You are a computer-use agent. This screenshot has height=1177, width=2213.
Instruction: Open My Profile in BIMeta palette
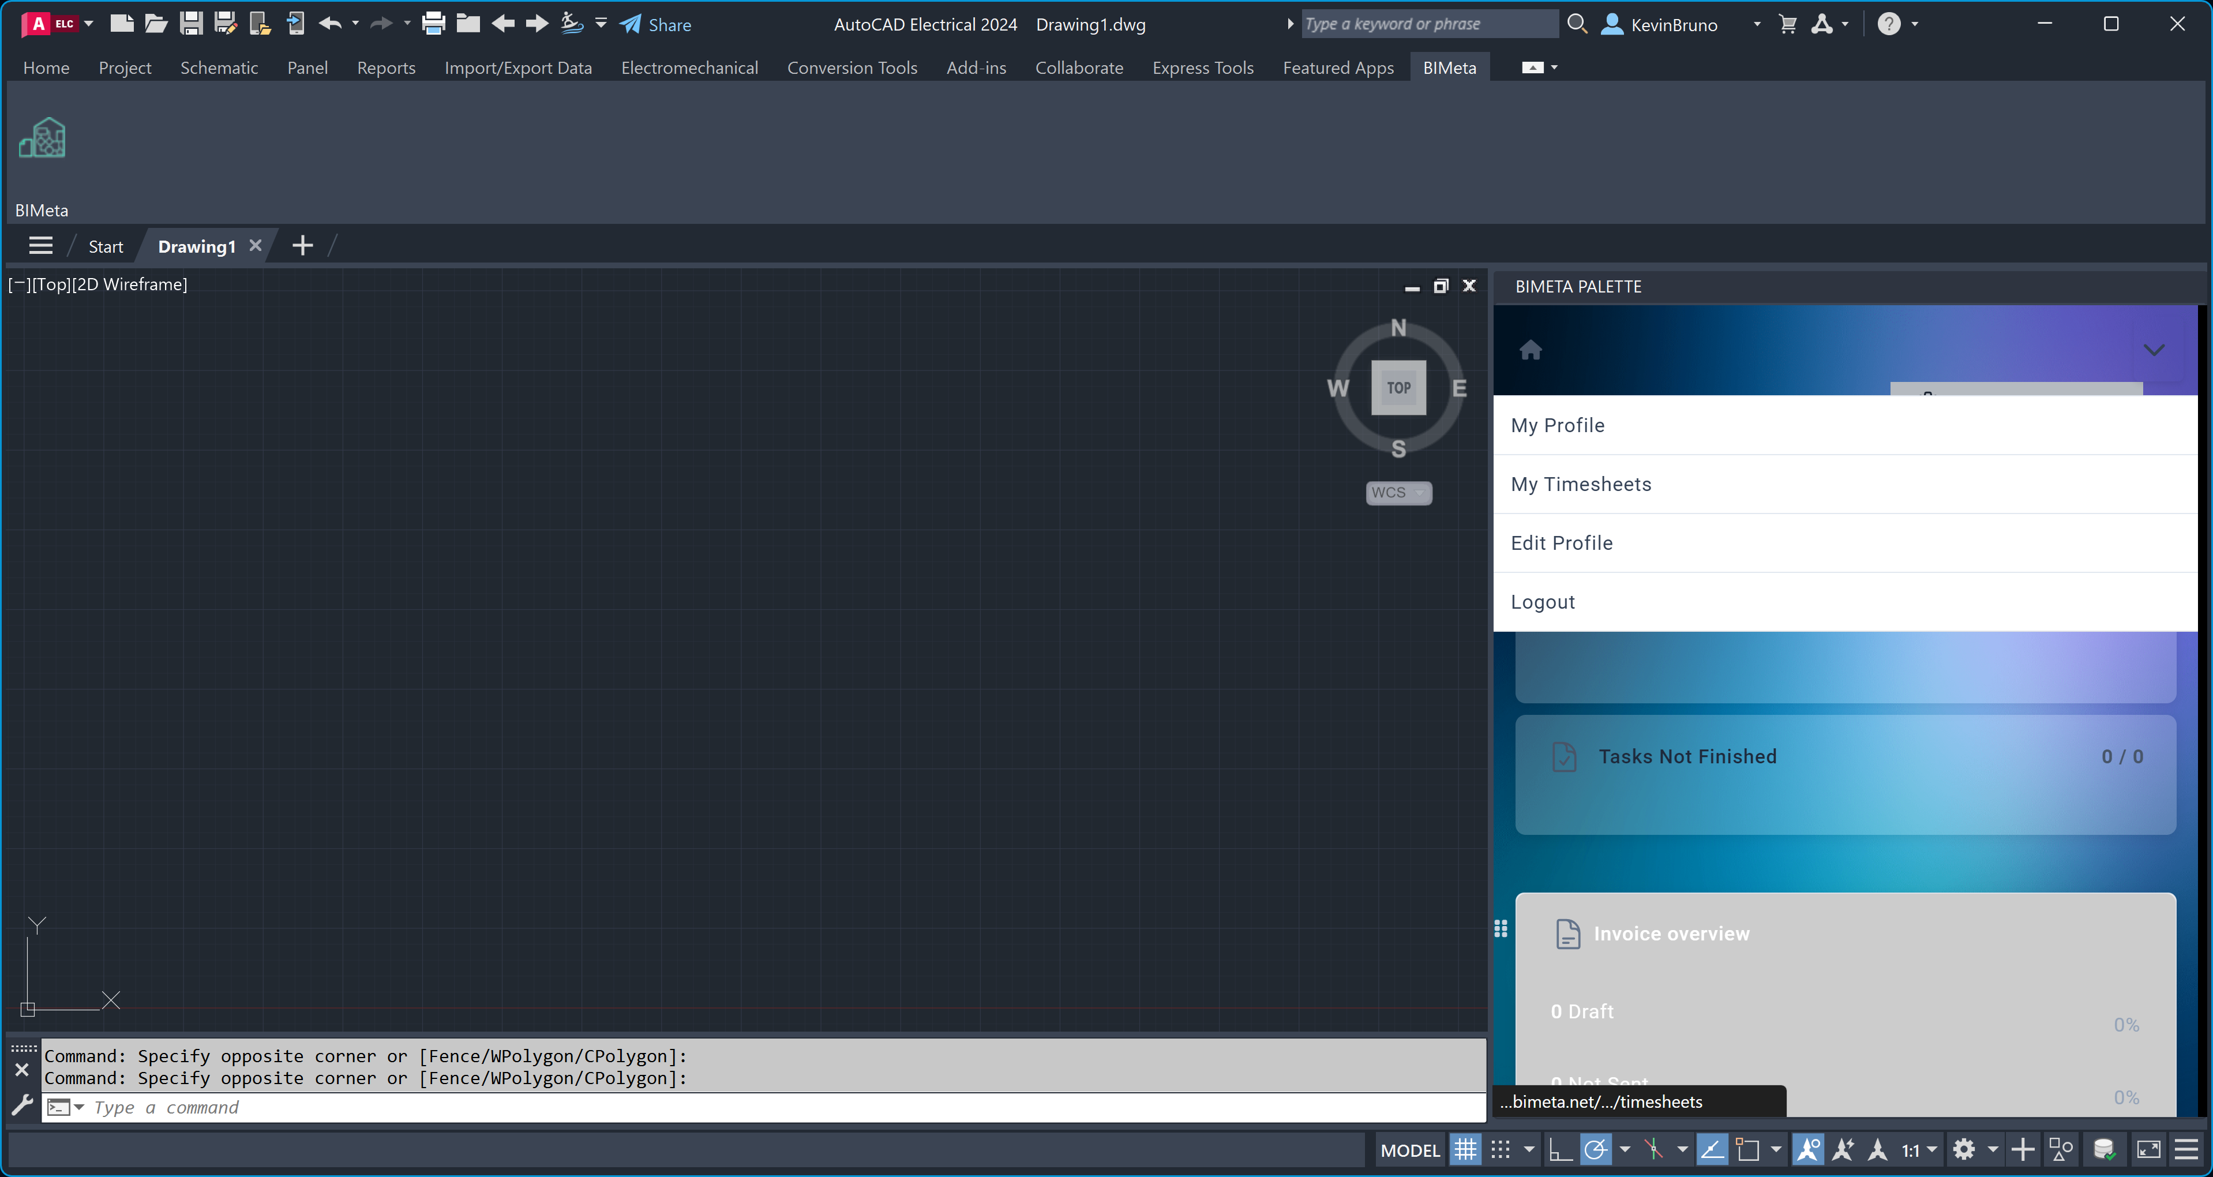pyautogui.click(x=1846, y=425)
